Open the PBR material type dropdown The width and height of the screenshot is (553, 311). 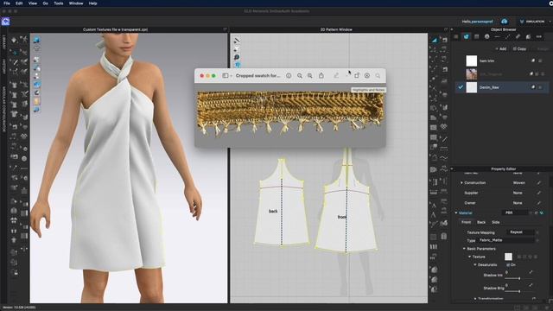coord(515,213)
